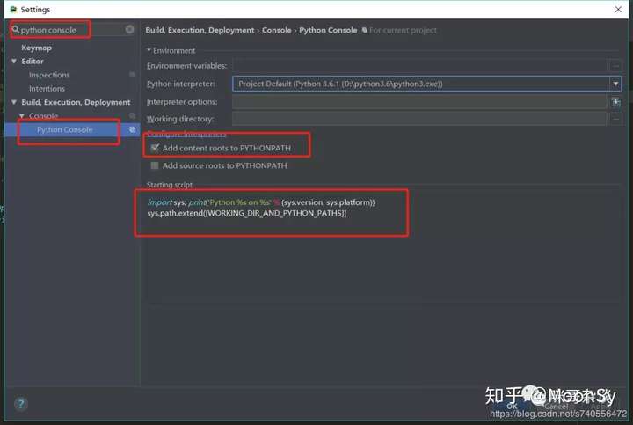Image resolution: width=633 pixels, height=425 pixels.
Task: Open the Help question mark button
Action: click(21, 403)
